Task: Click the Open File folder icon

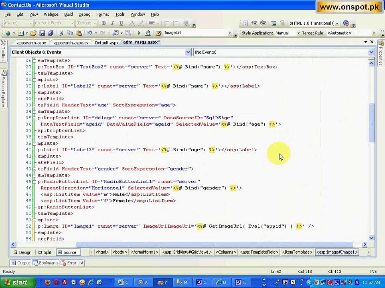Action: pyautogui.click(x=33, y=33)
